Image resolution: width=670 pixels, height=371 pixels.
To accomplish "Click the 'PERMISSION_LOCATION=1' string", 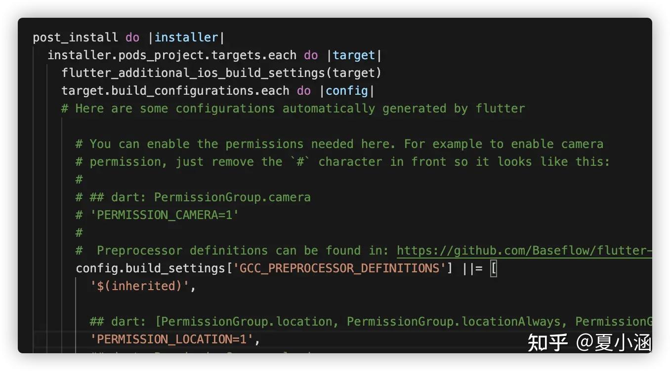I will [171, 339].
